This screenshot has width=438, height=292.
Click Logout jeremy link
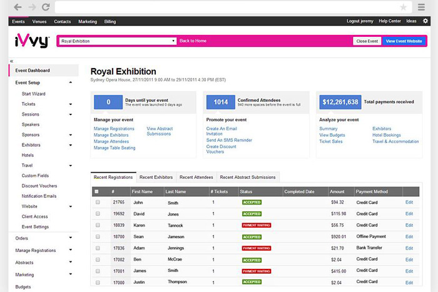pyautogui.click(x=360, y=21)
